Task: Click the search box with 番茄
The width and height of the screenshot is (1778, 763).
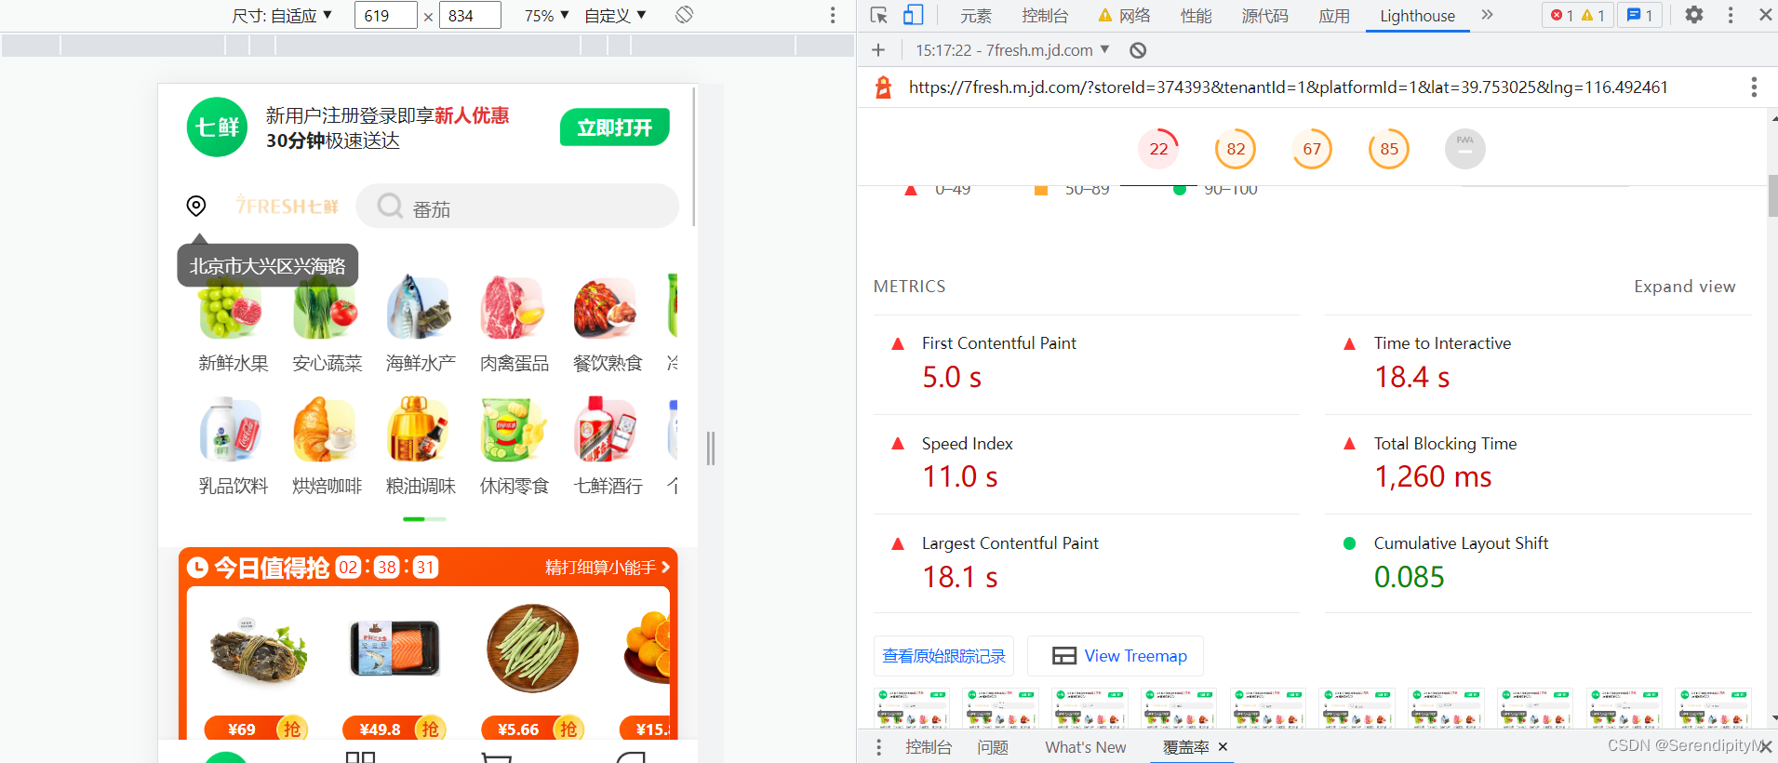Action: 517,206
